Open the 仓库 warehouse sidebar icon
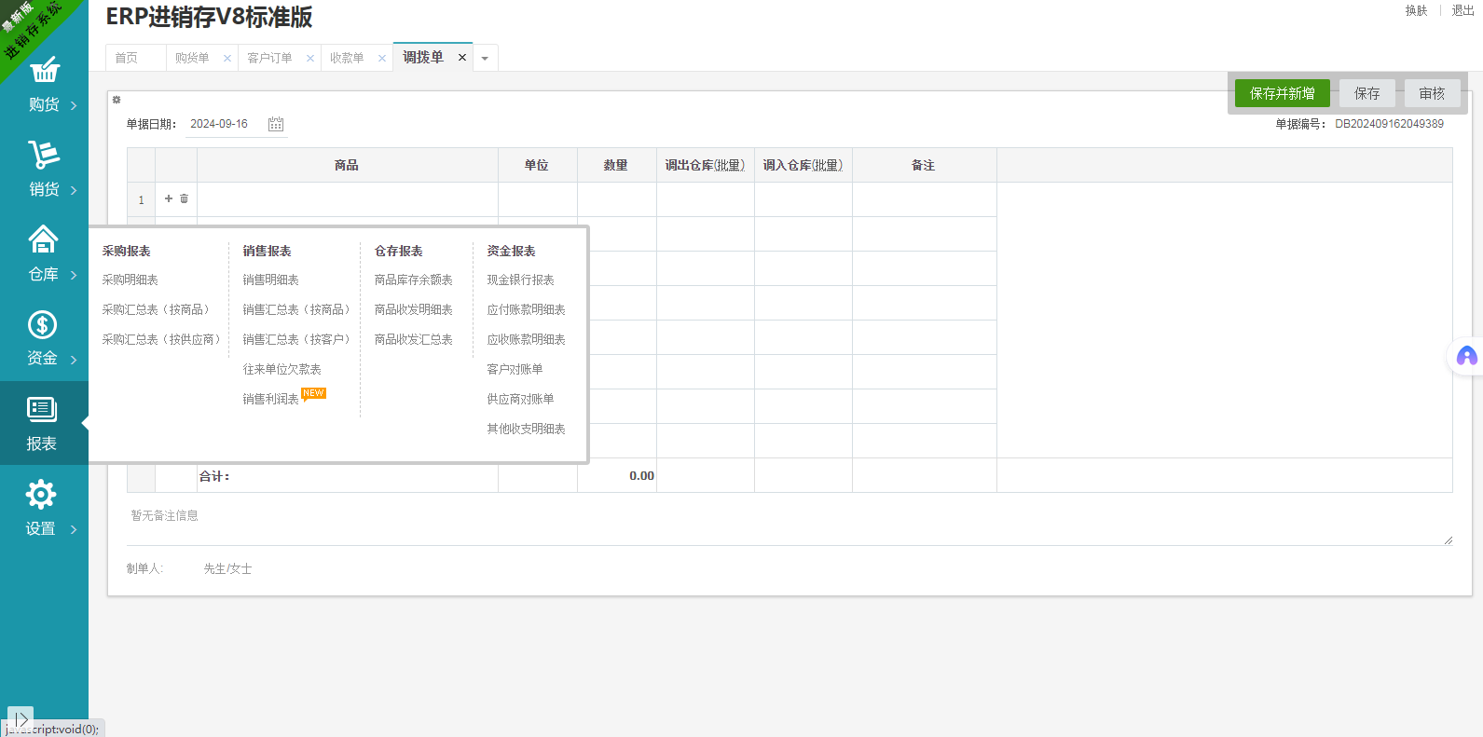Screen dimensions: 1483x737 coord(43,240)
